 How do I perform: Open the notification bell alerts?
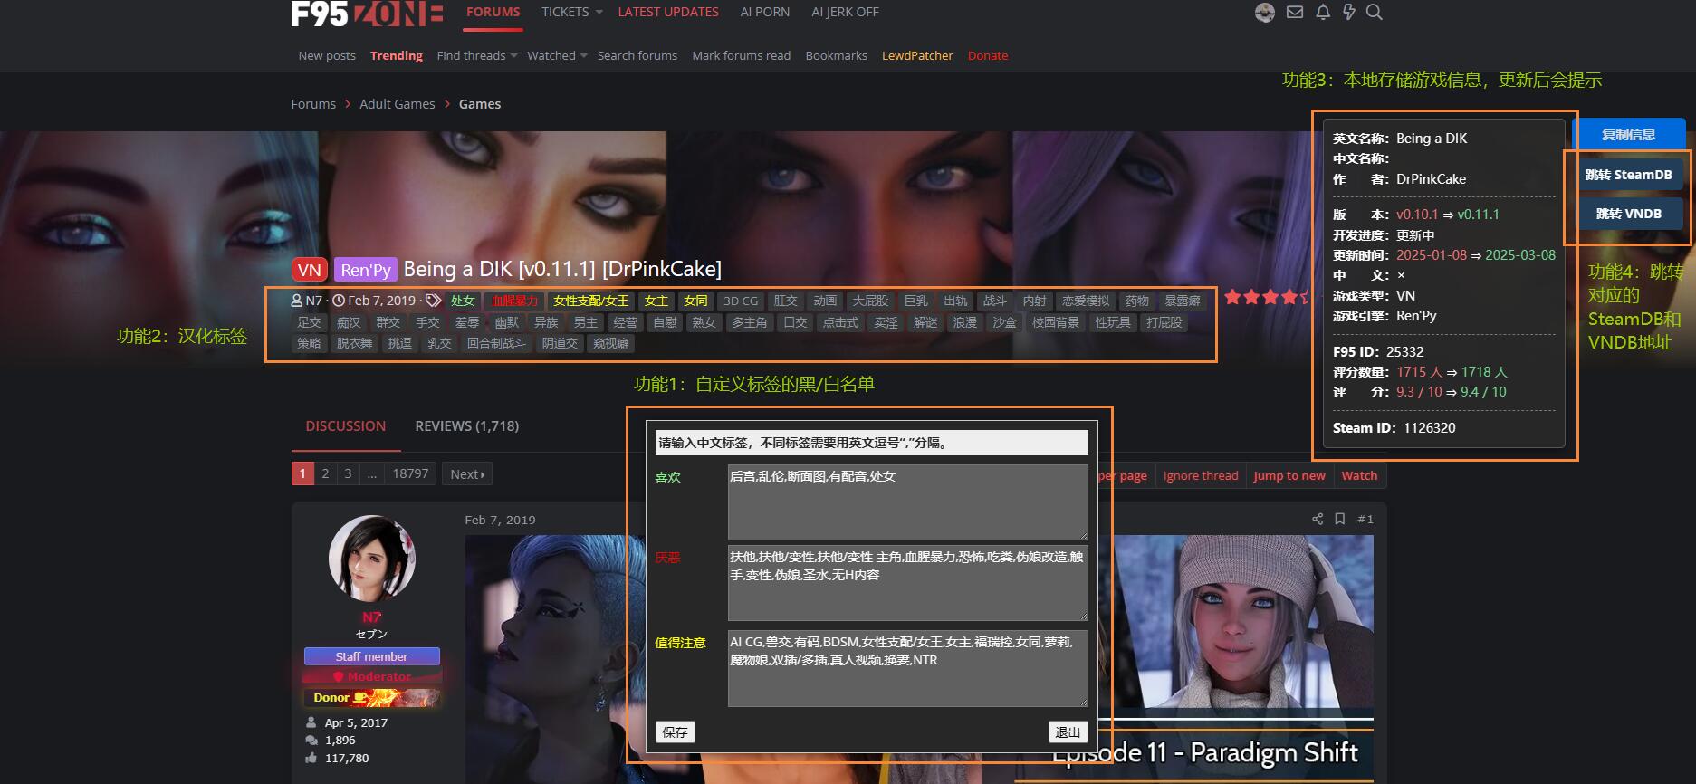tap(1323, 13)
